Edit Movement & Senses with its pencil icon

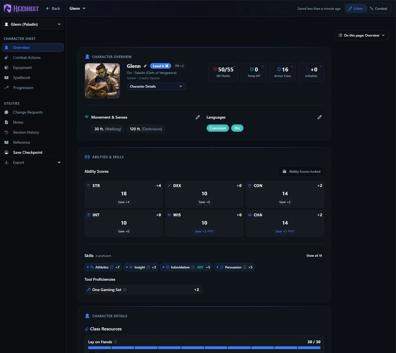(x=198, y=117)
